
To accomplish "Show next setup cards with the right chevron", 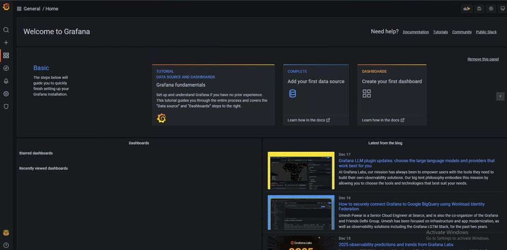I will pos(500,96).
